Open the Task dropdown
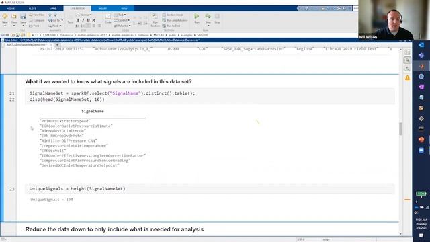 click(120, 15)
